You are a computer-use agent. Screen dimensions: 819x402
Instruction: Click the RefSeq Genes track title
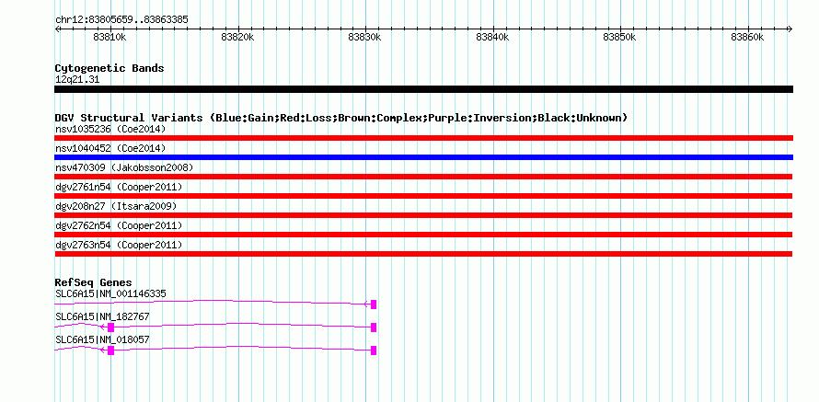point(94,283)
